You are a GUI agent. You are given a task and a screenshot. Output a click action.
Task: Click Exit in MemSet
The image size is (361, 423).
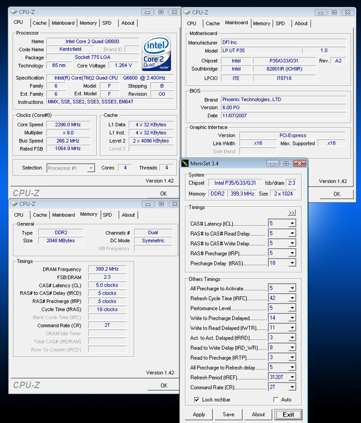click(288, 415)
